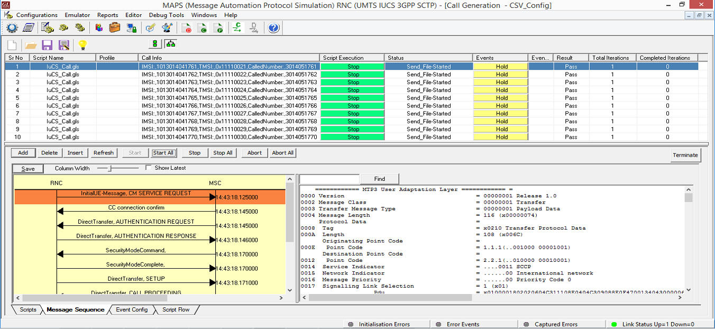Click the green hierarchy tree toolbar icon
The width and height of the screenshot is (715, 329).
coord(170,44)
